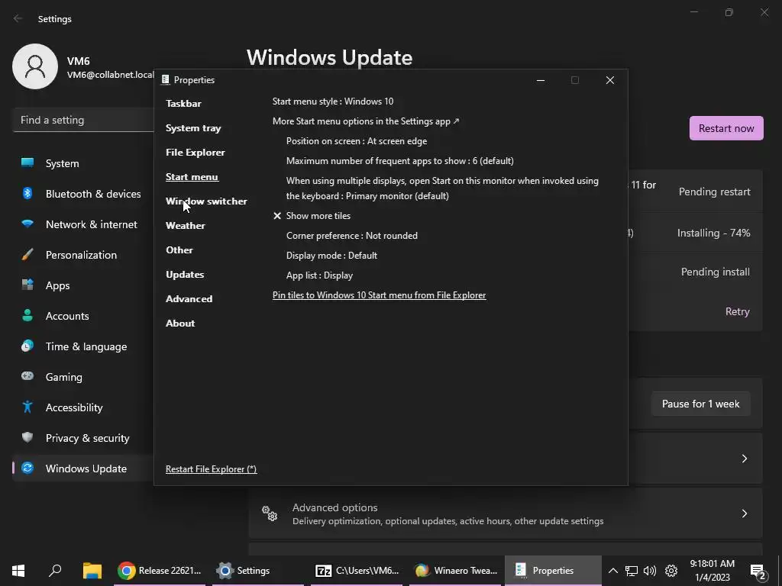Open the File Explorer section in Properties
The height and width of the screenshot is (586, 782).
click(x=195, y=153)
